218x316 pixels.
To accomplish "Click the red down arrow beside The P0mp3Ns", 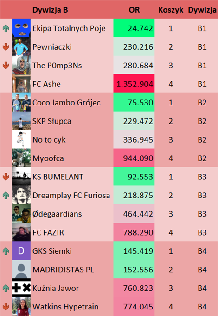I will 6,66.
